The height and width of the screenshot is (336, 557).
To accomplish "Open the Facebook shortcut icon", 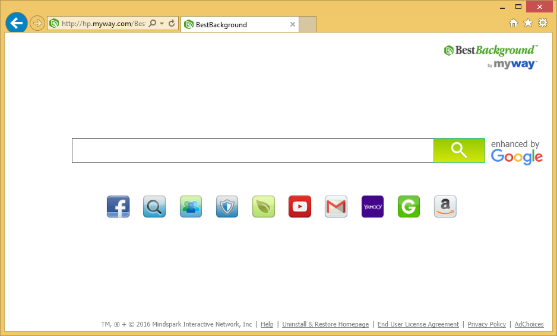I will (x=118, y=206).
